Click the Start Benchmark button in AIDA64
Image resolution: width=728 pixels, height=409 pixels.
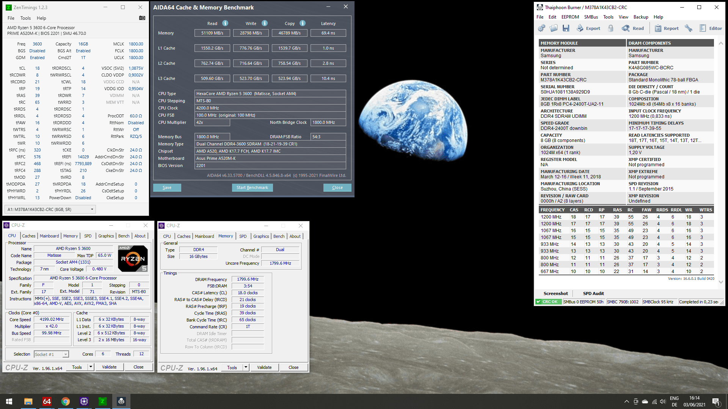point(252,187)
